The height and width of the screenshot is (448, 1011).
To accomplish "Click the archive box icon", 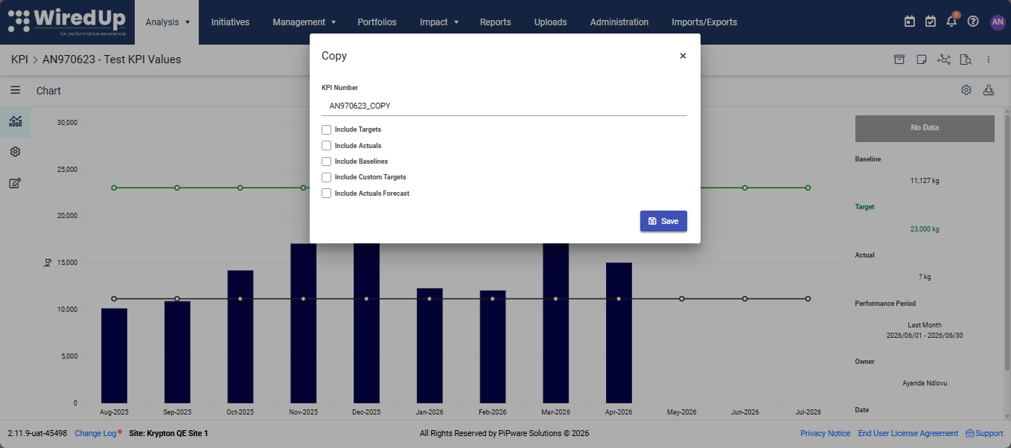I will [899, 60].
